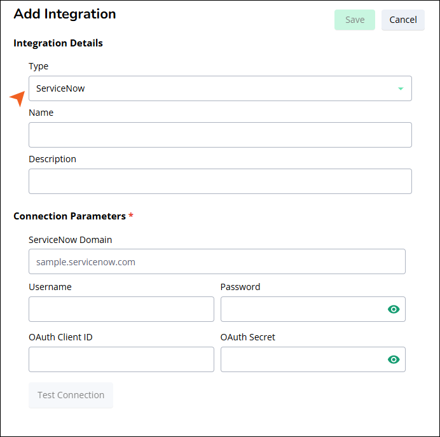This screenshot has width=440, height=437.
Task: Click the Integration Details heading
Action: pos(58,43)
